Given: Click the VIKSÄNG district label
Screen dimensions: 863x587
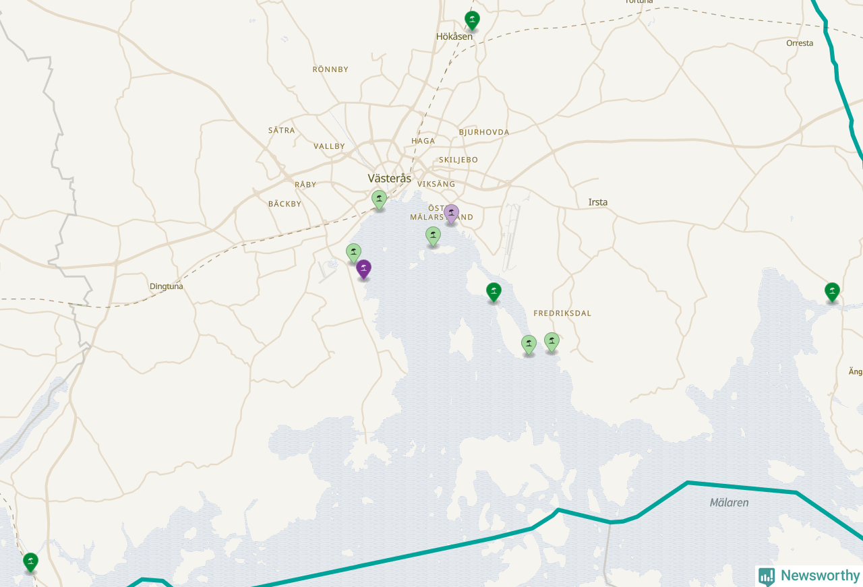Looking at the screenshot, I should (x=436, y=184).
